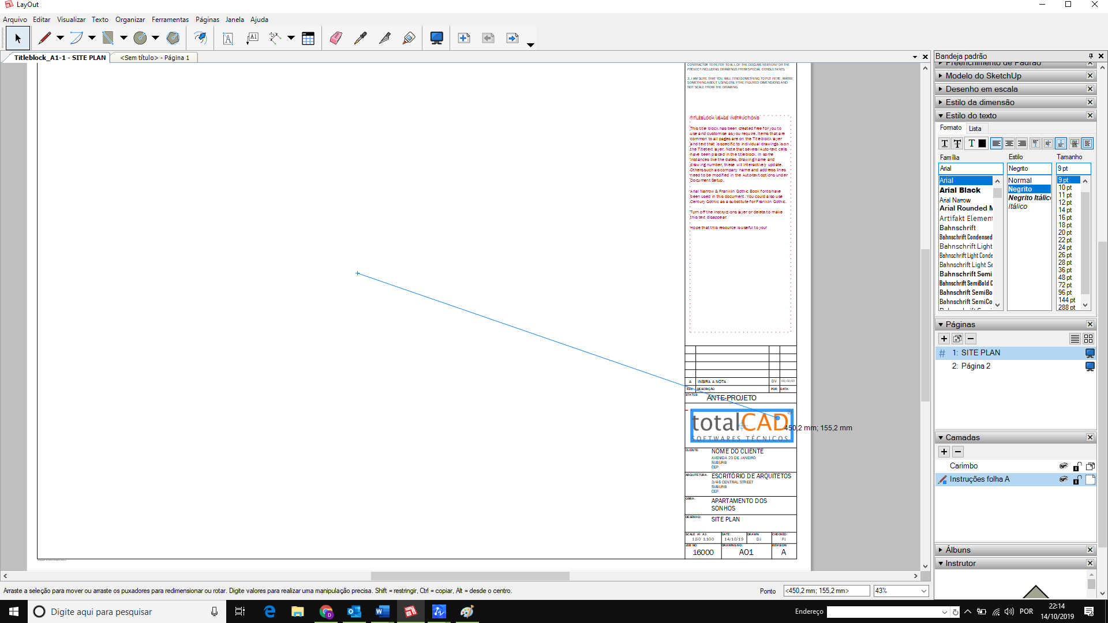Add a new layer in Camadas panel
The width and height of the screenshot is (1108, 623).
tap(944, 452)
